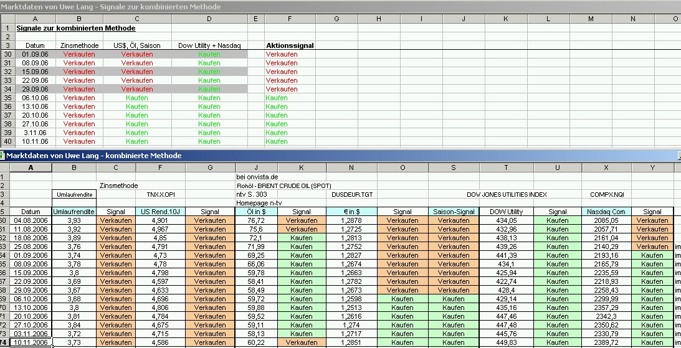This screenshot has width=681, height=348.
Task: Click the 'Dow Utility + Nasdaq' header cell
Action: click(x=209, y=45)
